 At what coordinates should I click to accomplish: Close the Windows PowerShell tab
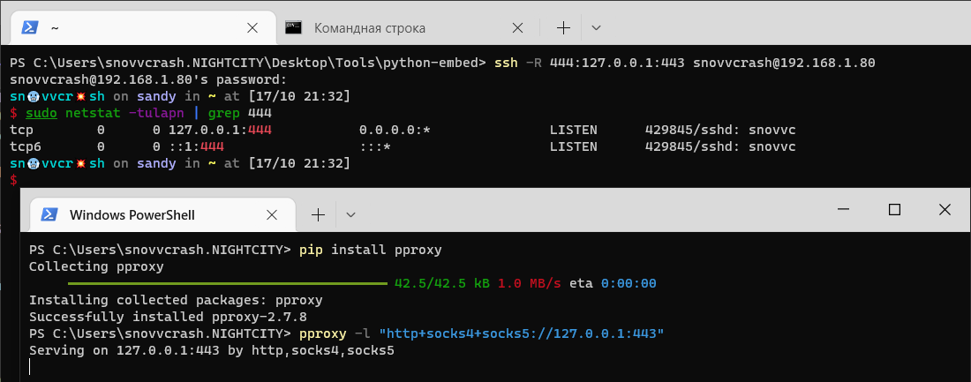(274, 214)
